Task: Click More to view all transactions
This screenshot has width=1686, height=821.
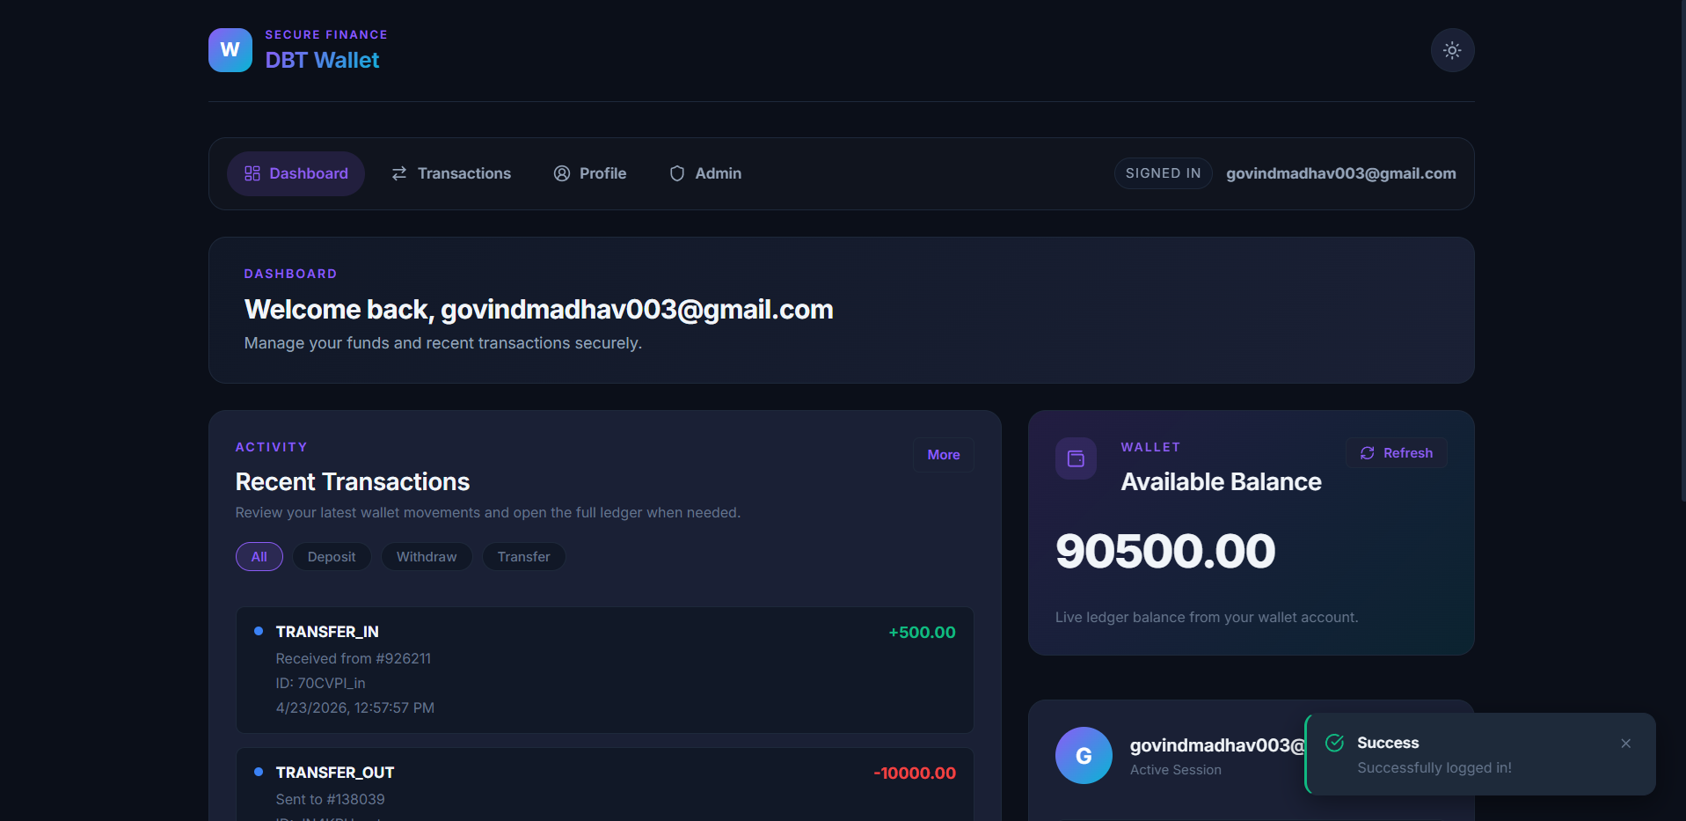Action: coord(944,455)
